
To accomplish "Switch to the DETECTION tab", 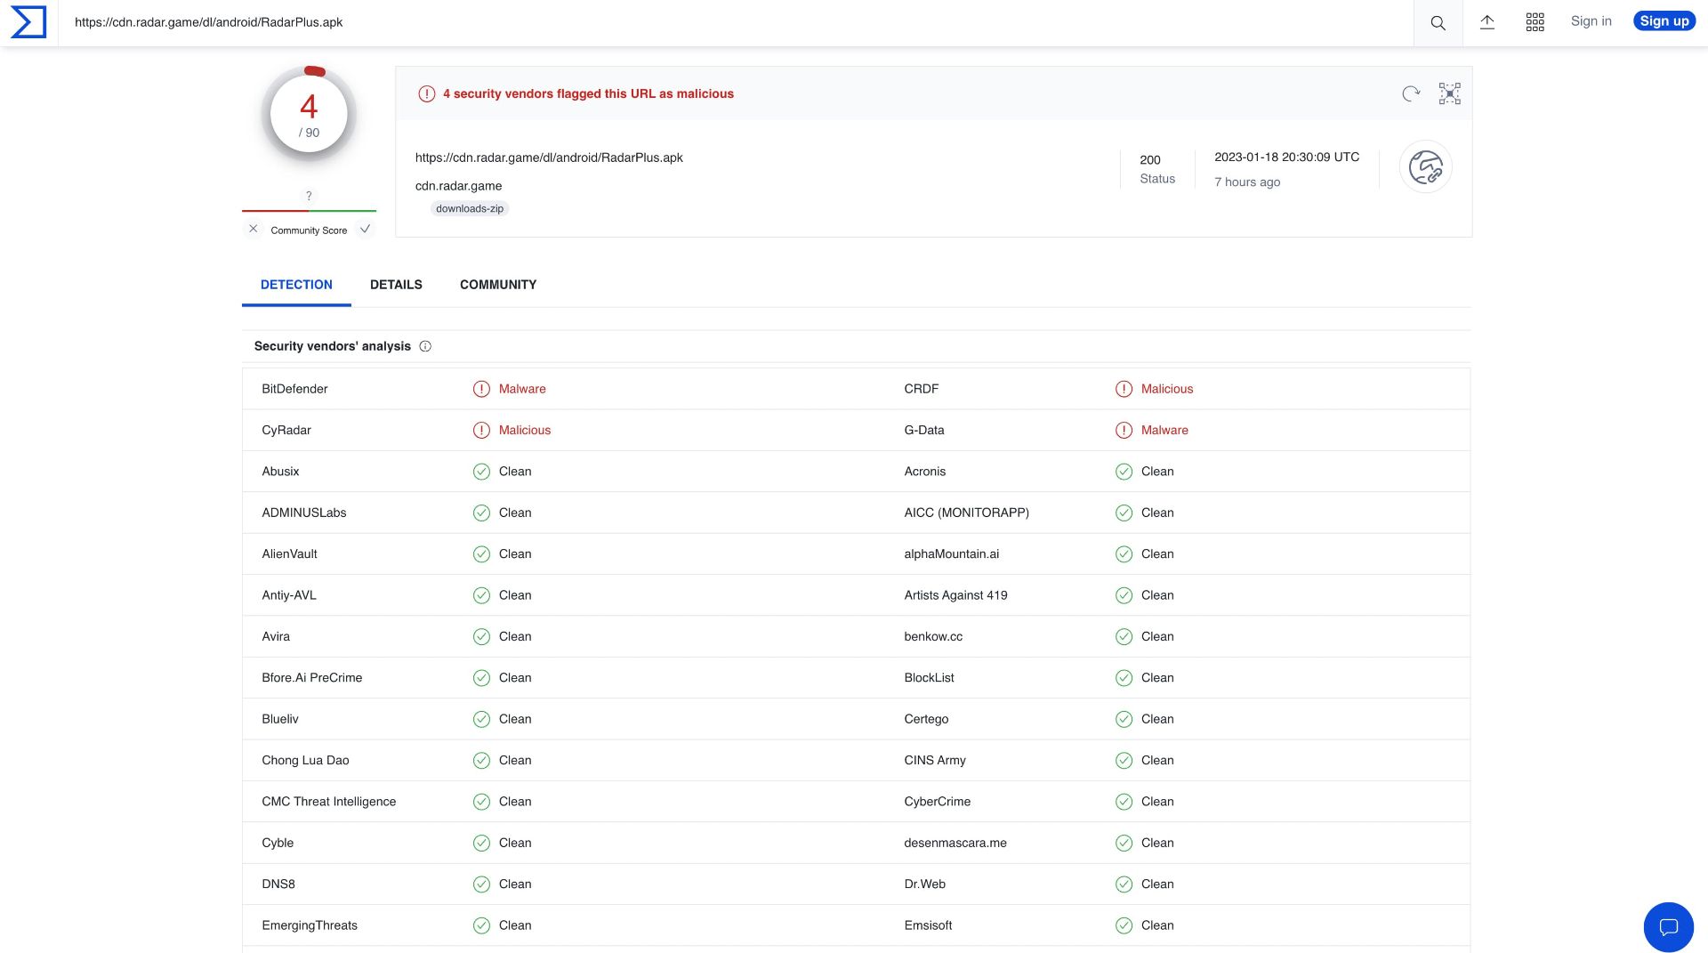I will 296,285.
